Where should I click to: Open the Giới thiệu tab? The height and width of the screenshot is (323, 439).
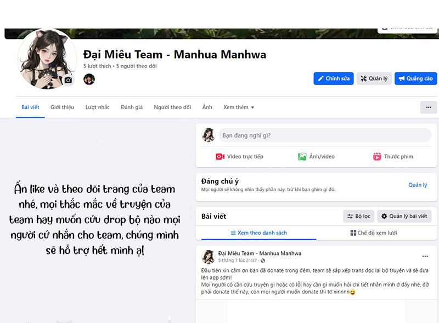[62, 107]
